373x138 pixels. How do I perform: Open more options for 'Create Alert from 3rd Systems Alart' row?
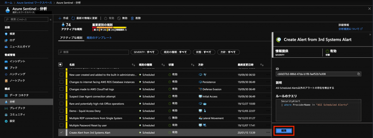tap(268, 133)
